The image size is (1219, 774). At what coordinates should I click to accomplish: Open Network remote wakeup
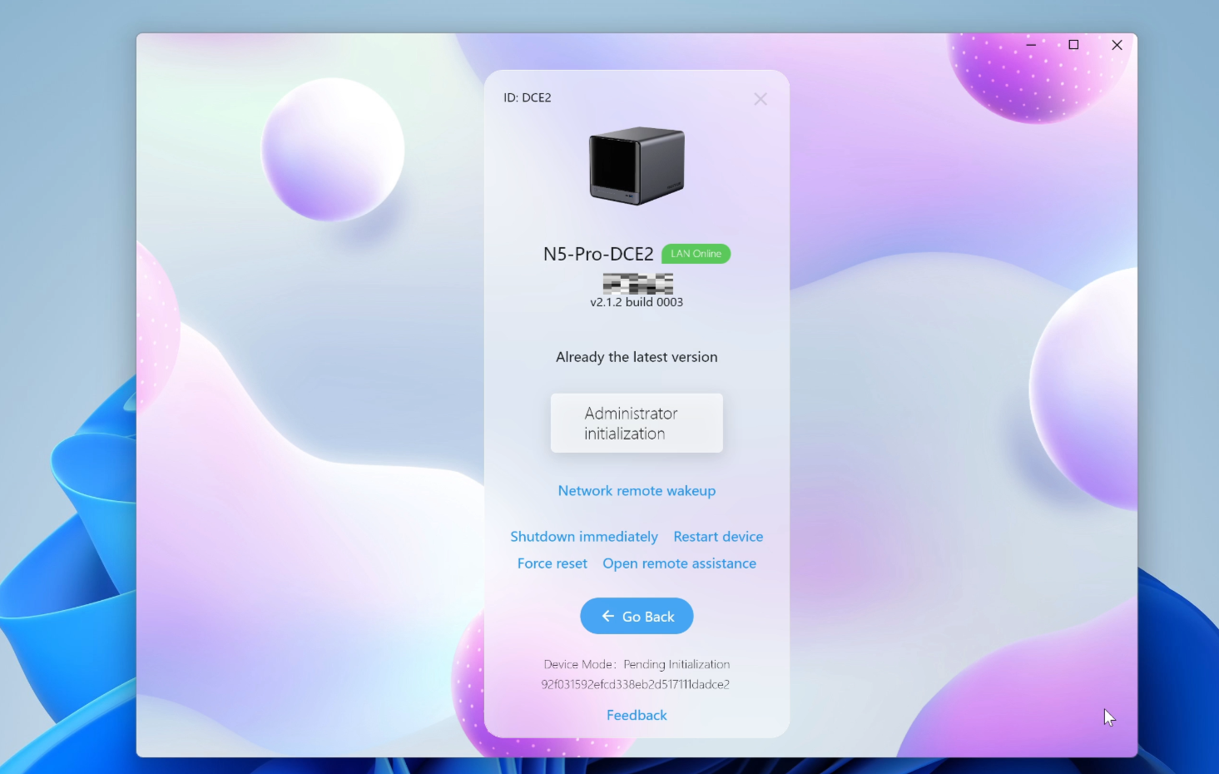[x=637, y=491]
